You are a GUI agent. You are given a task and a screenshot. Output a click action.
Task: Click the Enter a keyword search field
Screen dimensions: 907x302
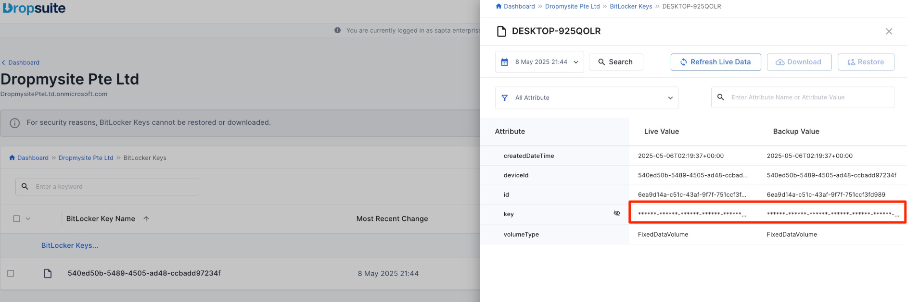pos(107,186)
